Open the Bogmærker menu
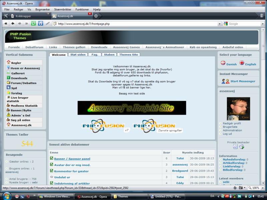Viewport: 267px width, 200px height. pyautogui.click(x=43, y=10)
